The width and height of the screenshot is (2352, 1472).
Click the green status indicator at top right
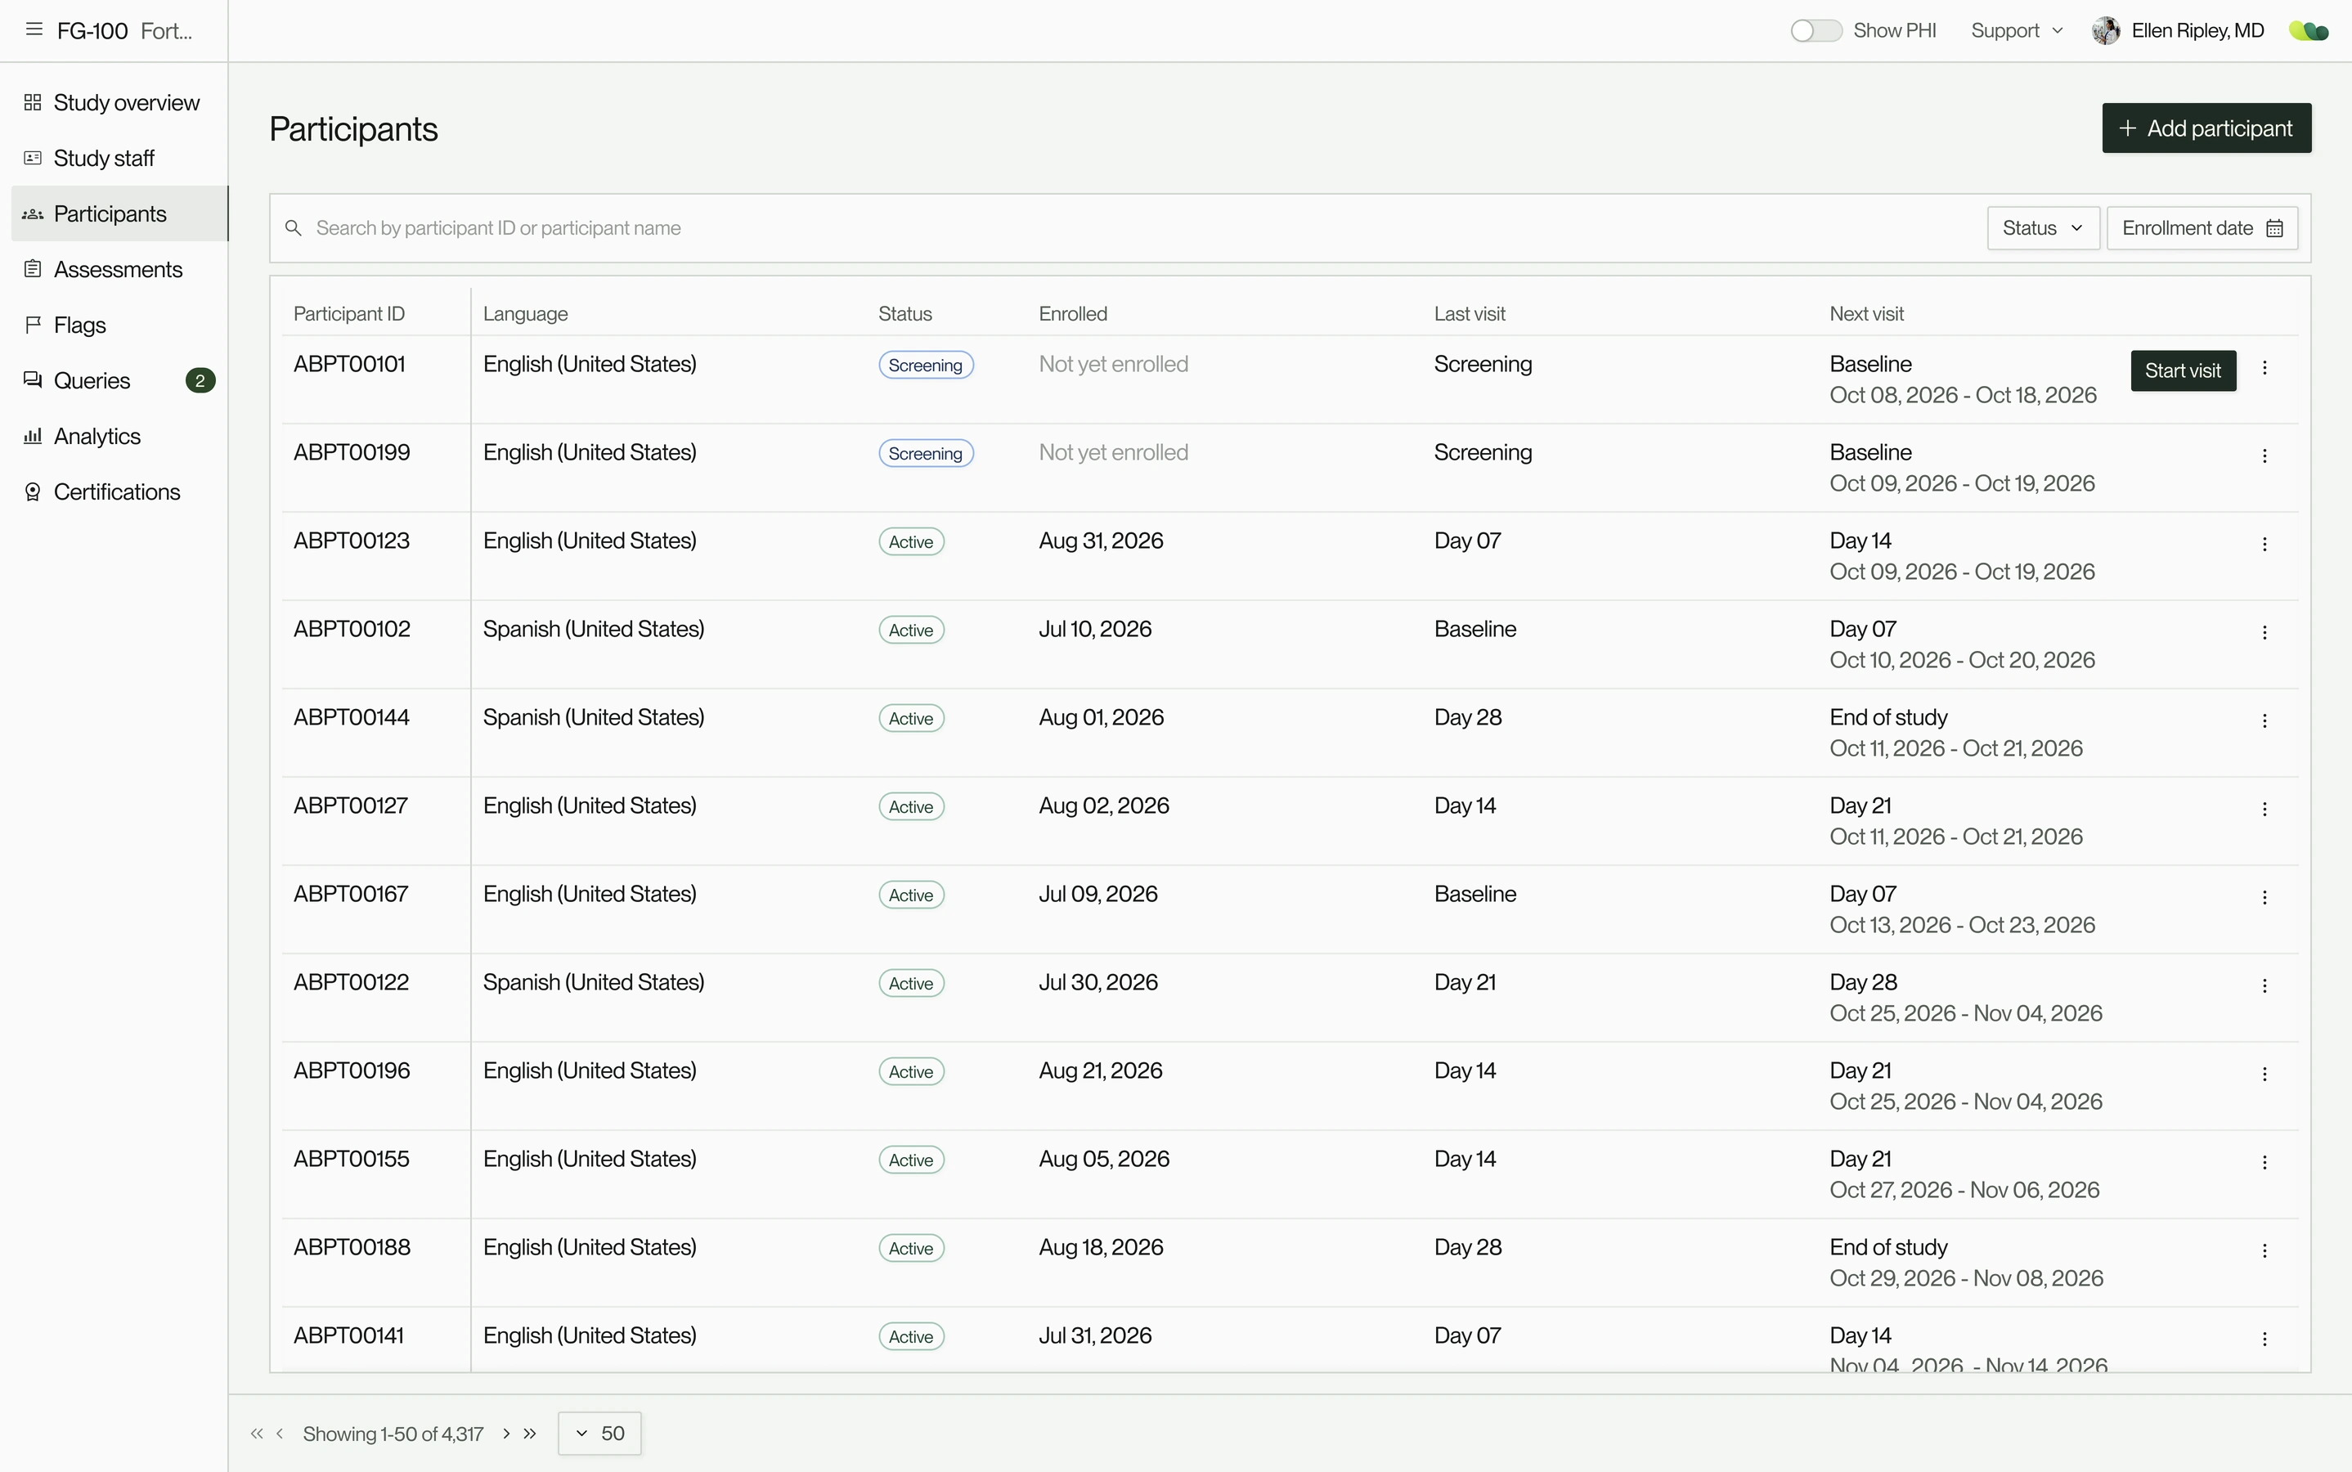pyautogui.click(x=2308, y=31)
